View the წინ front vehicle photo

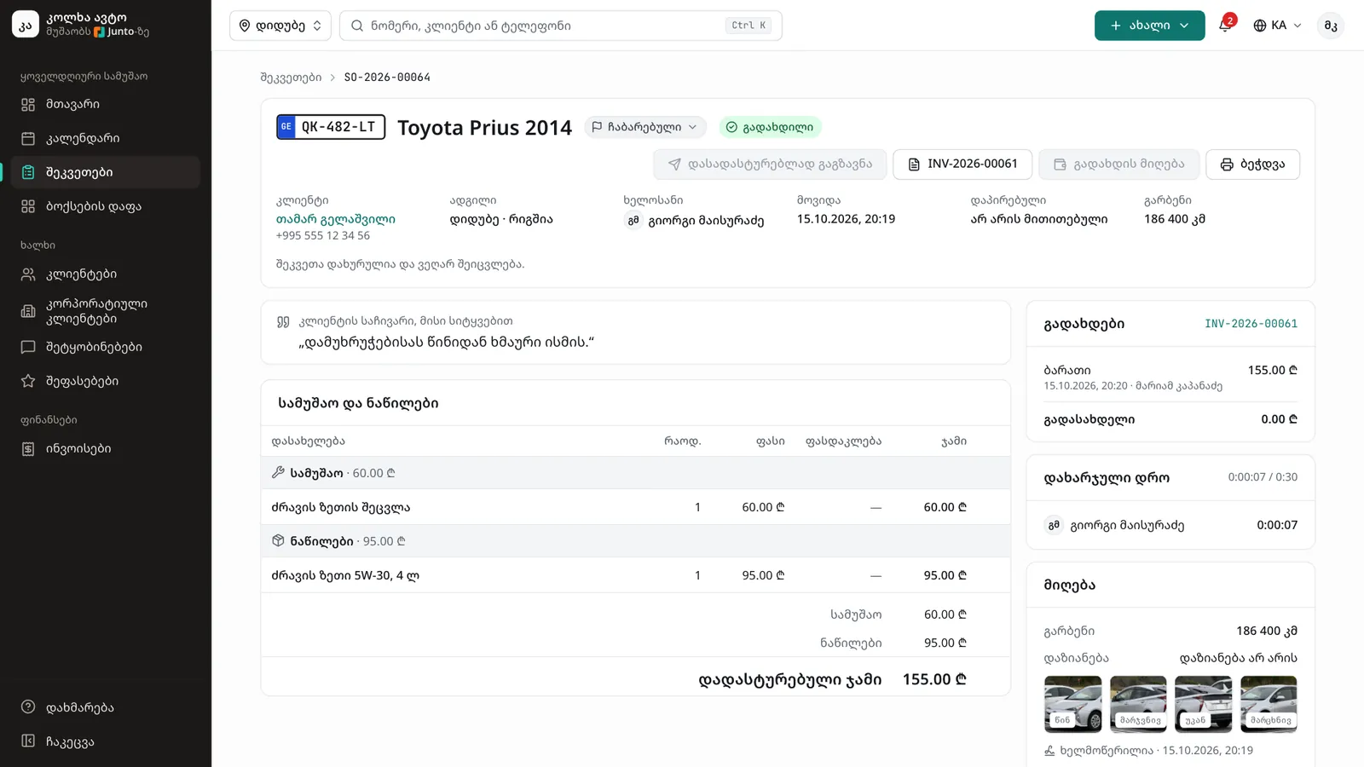pos(1072,704)
